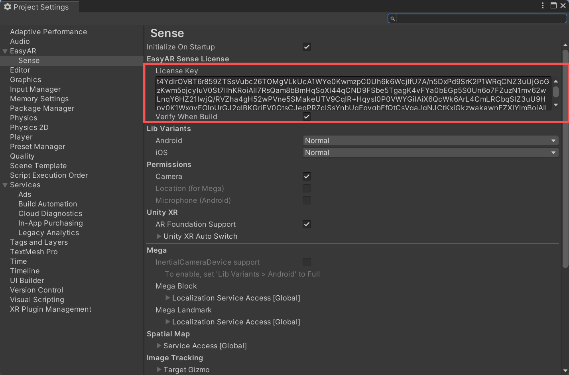Screen dimensions: 569x375
Task: Open Preset Manager settings
Action: tap(37, 147)
